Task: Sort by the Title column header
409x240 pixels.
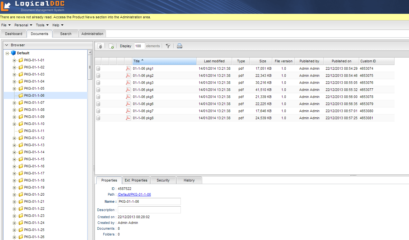Action: pyautogui.click(x=164, y=61)
